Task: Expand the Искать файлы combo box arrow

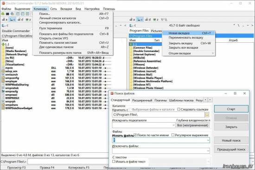Action: (x=208, y=140)
